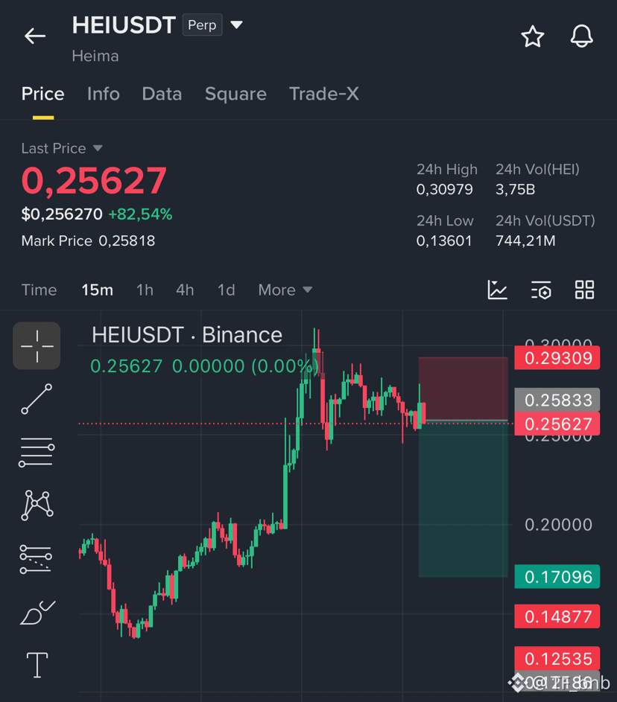Select the brush drawing tool
617x702 pixels.
(38, 613)
